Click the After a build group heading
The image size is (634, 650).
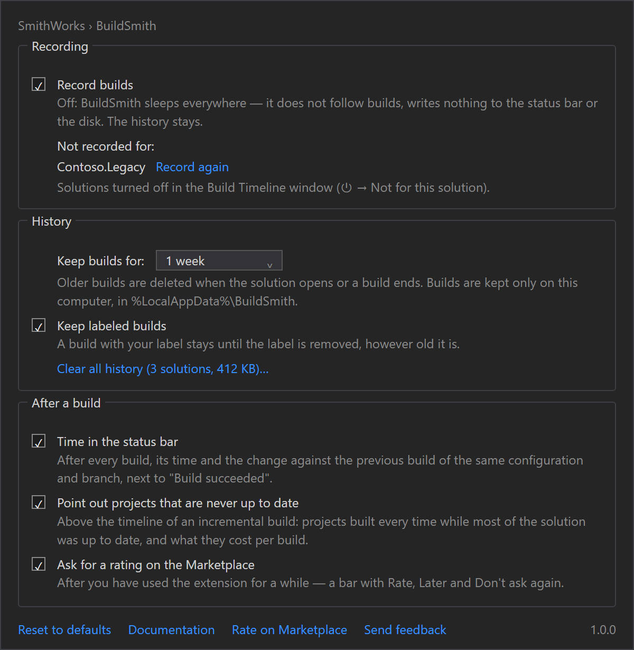(x=66, y=403)
